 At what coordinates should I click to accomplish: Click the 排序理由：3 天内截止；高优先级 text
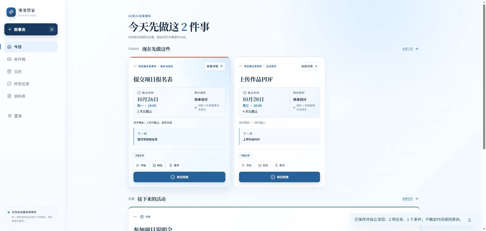(x=153, y=123)
